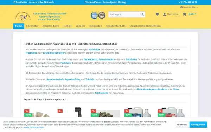The height and width of the screenshot is (132, 211).
Task: Click Frostfutter shipping notice in top bar
Action: tap(33, 2)
